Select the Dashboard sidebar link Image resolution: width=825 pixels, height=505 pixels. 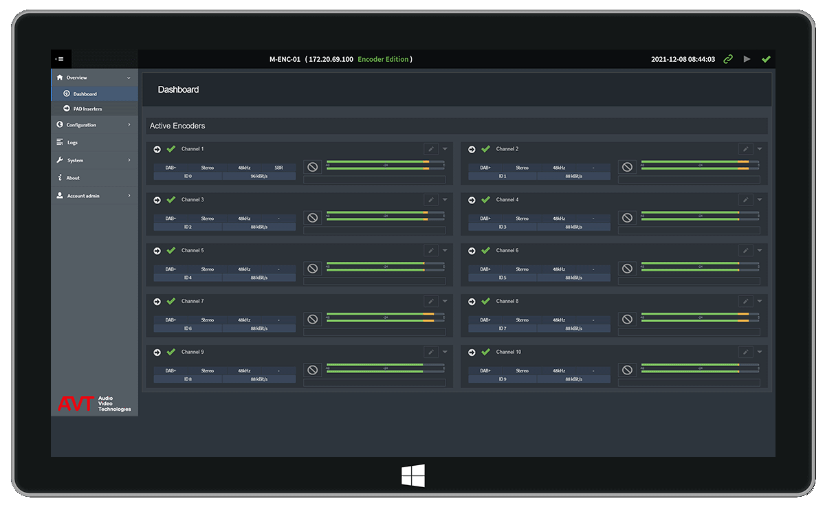point(85,93)
